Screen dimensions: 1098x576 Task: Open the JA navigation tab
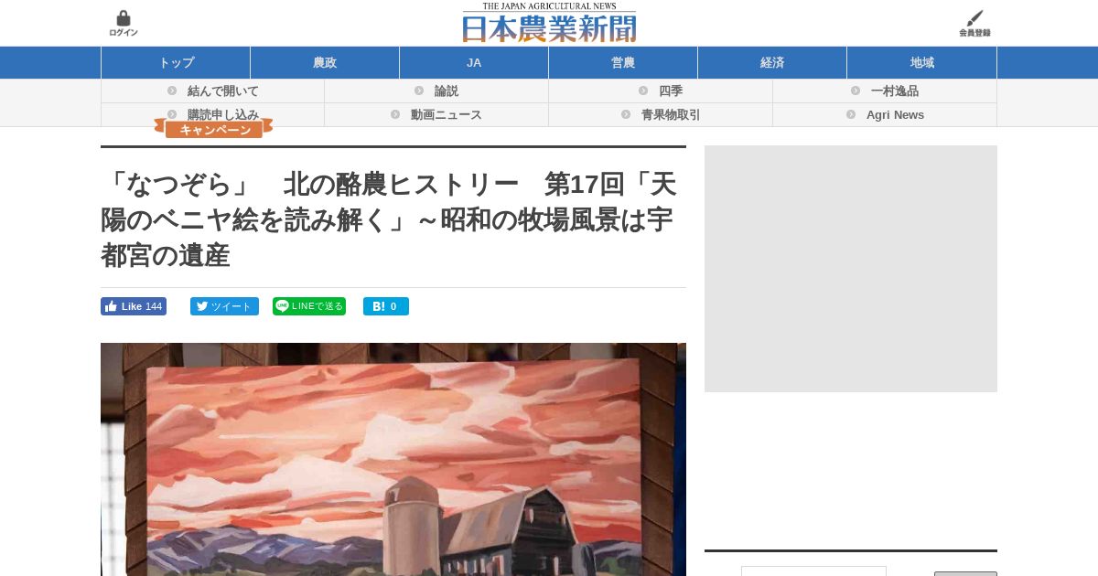pyautogui.click(x=474, y=62)
